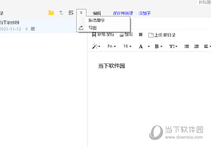Image resolution: width=211 pixels, height=147 pixels.
Task: Click the gray color square
Action: 141,34
